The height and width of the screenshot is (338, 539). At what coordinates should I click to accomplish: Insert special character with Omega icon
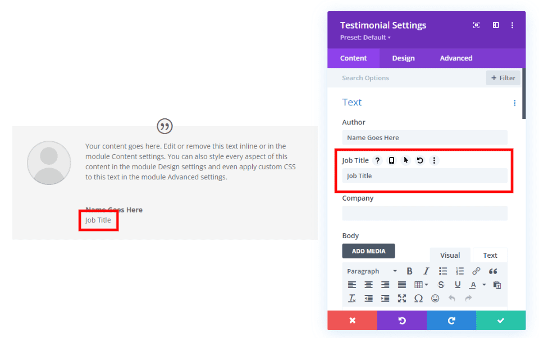tap(418, 298)
